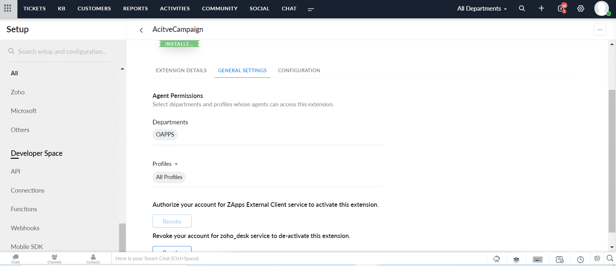Select the All Profiles chip
This screenshot has height=266, width=616.
click(x=169, y=177)
